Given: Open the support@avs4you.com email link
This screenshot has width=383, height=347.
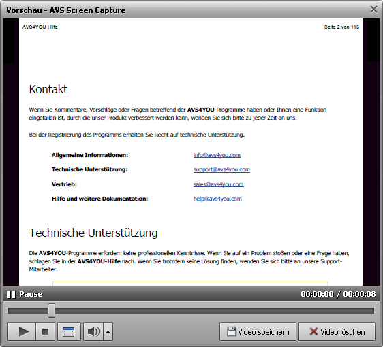Looking at the screenshot, I should click(x=221, y=169).
